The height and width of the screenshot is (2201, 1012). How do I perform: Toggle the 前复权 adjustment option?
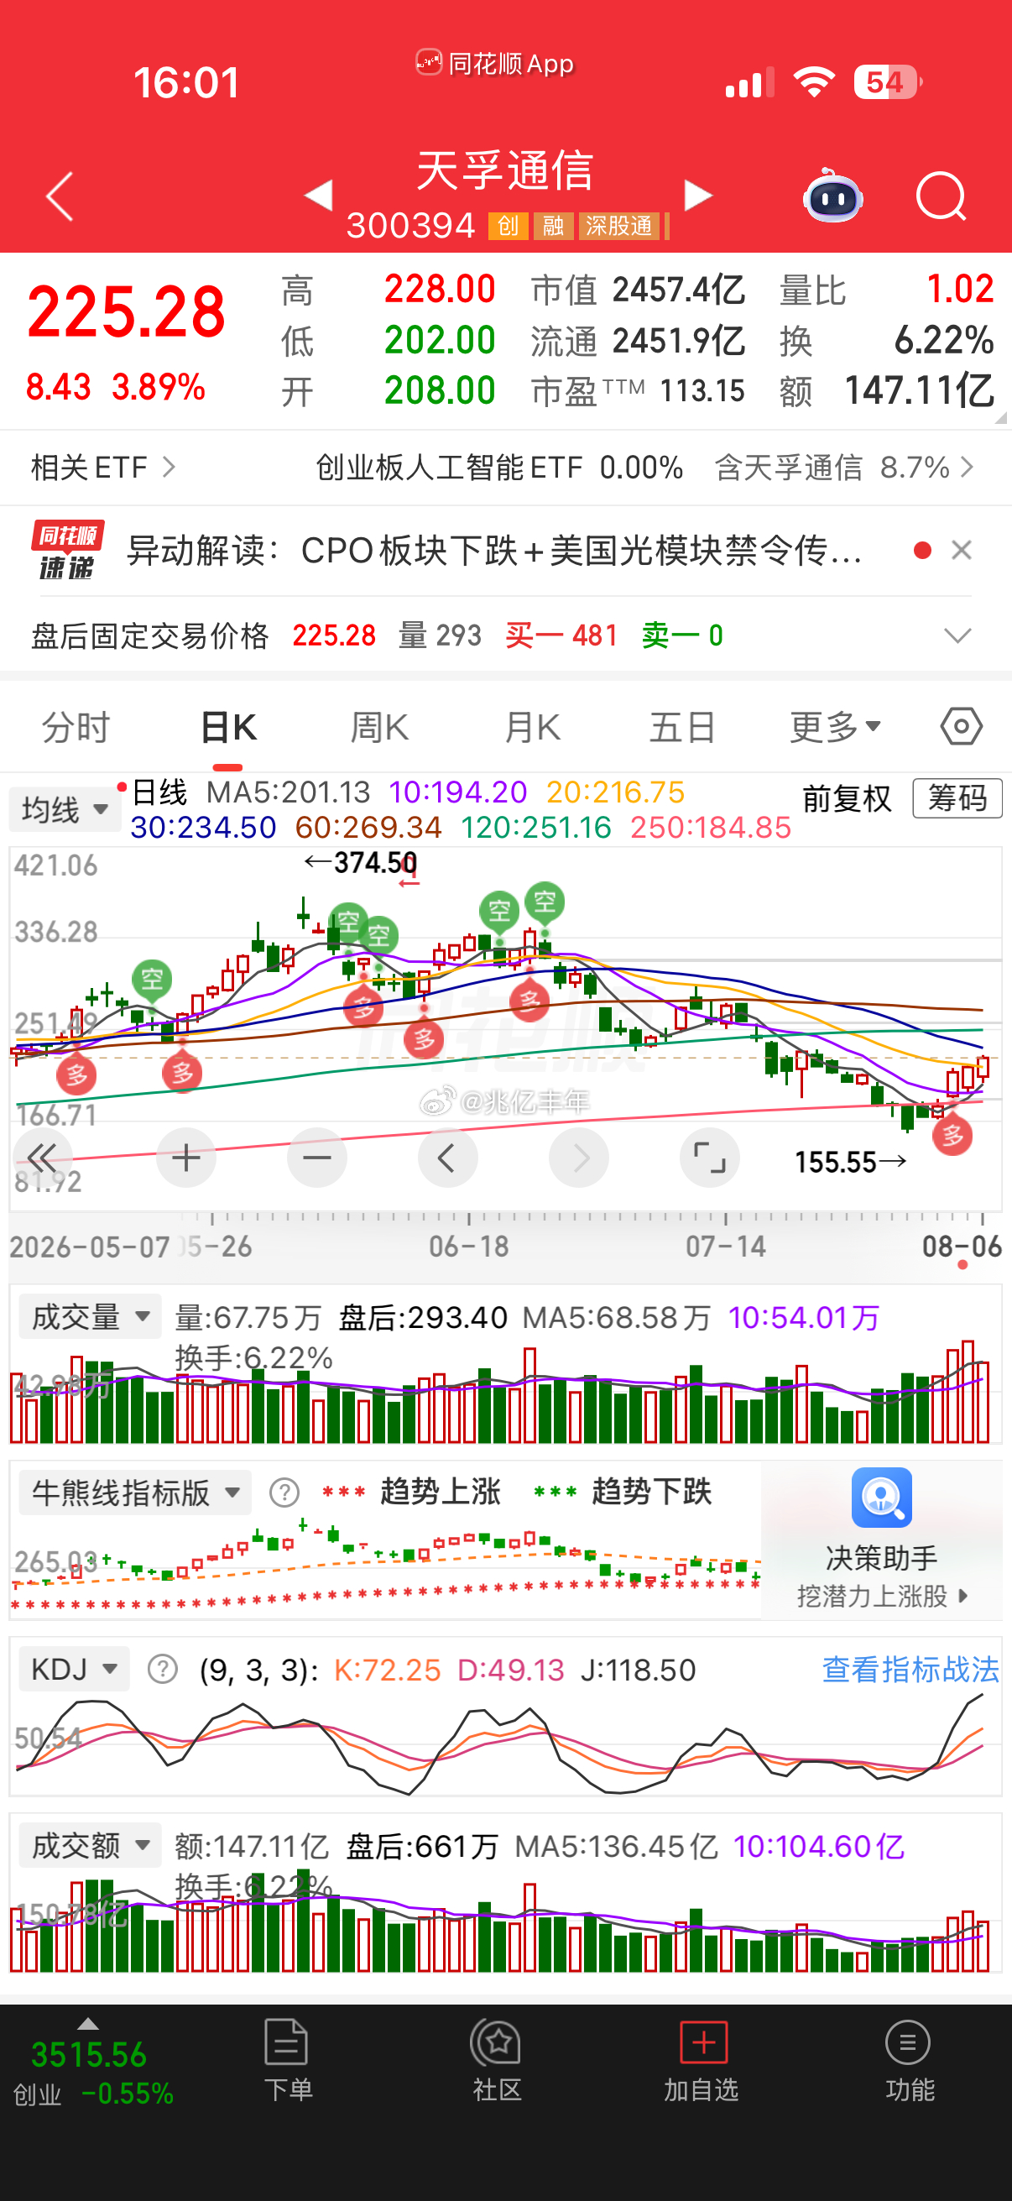[x=847, y=799]
